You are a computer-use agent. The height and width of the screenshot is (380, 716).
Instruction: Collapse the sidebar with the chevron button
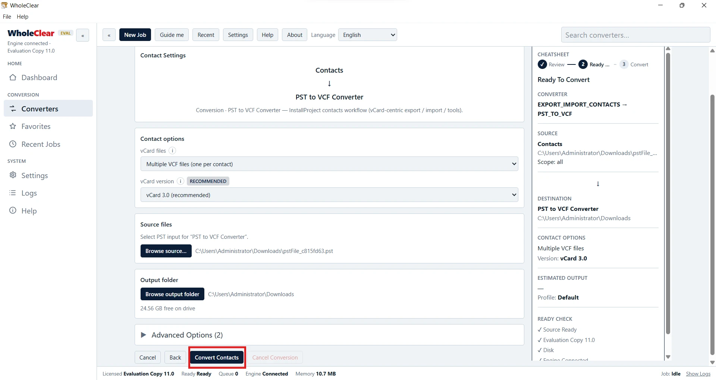[x=82, y=35]
